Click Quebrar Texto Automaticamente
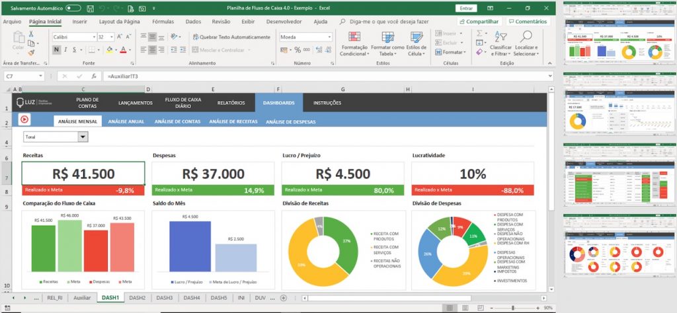Image resolution: width=677 pixels, height=313 pixels. pyautogui.click(x=231, y=37)
